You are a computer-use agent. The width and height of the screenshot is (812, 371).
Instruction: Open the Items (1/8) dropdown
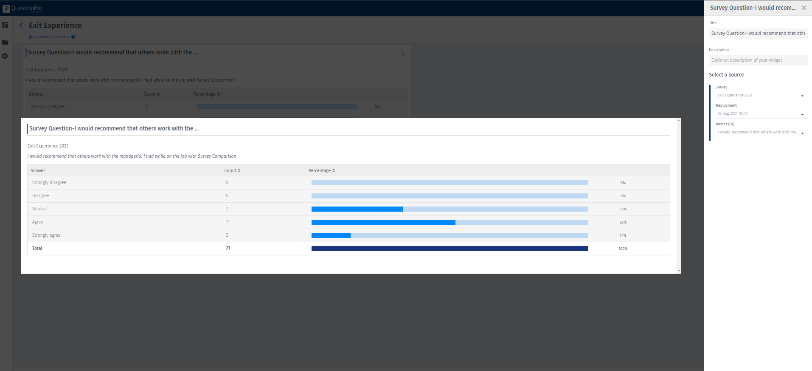(761, 132)
